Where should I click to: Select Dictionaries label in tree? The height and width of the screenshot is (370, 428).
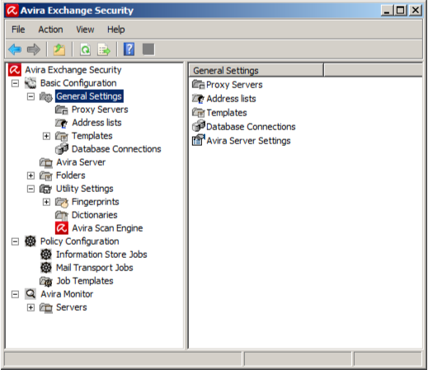pos(95,215)
